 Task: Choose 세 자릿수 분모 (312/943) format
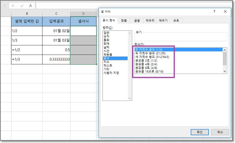pyautogui.click(x=179, y=57)
